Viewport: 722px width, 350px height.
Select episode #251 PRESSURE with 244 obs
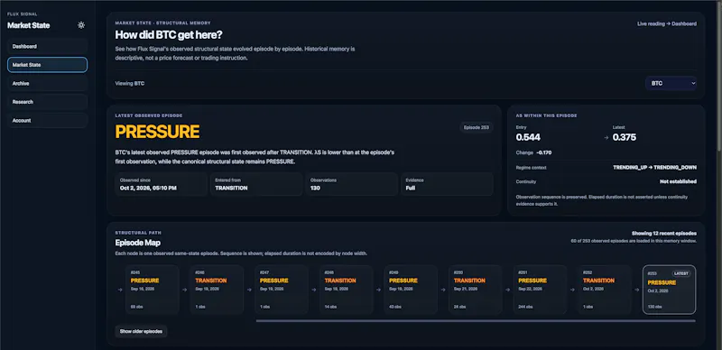tap(540, 290)
